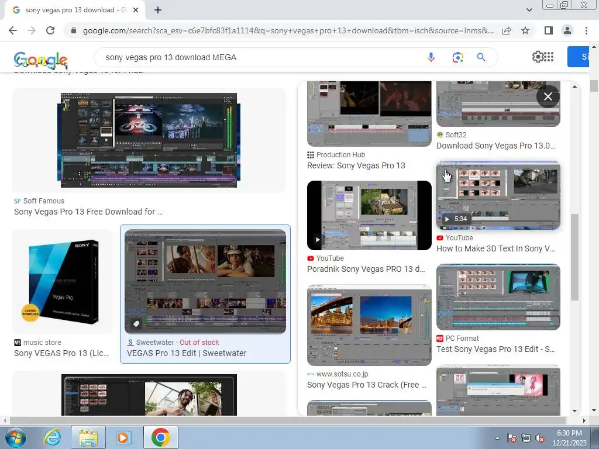Open Sony VEGAS Pro 13 license link

[61, 353]
